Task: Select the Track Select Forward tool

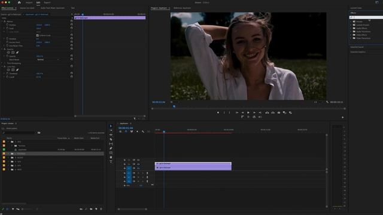Action: click(111, 130)
